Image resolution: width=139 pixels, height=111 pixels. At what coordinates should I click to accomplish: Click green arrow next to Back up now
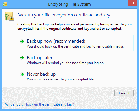[22, 41]
